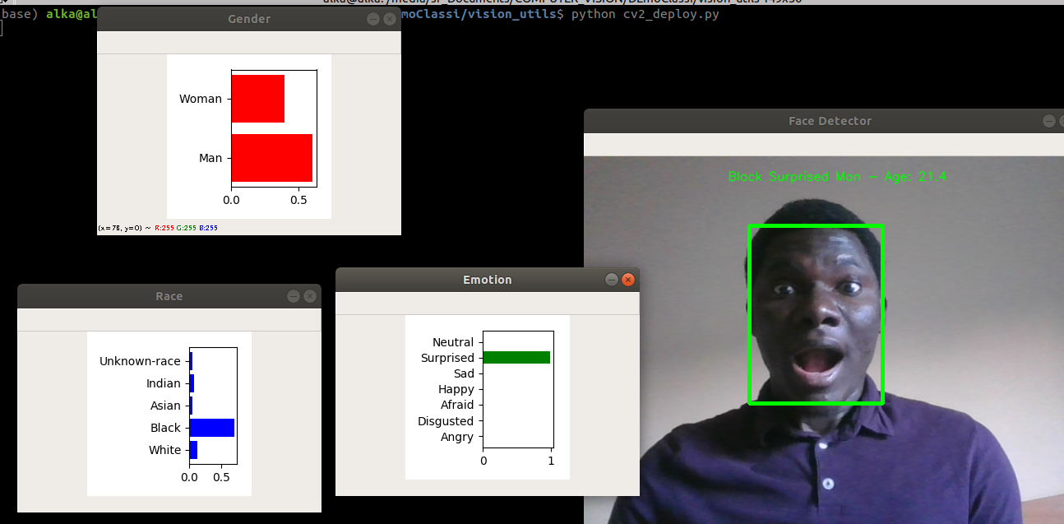
Task: Select the 'Angry' label in Emotion chart
Action: (x=457, y=437)
